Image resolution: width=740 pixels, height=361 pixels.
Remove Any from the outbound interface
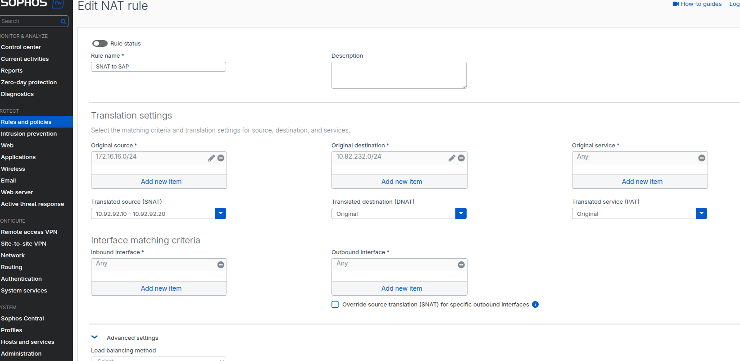click(x=461, y=265)
